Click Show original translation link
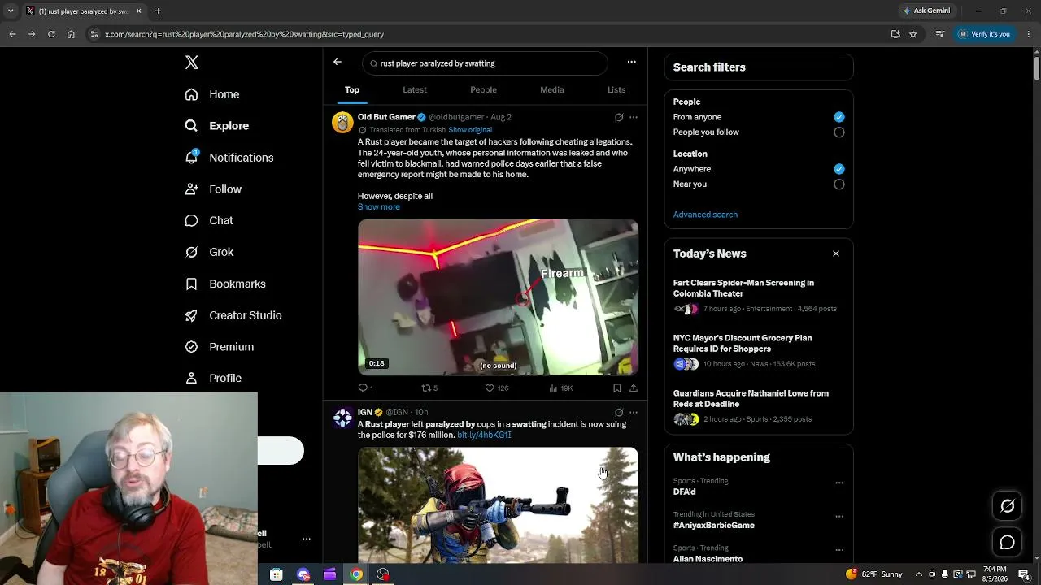Viewport: 1041px width, 585px height. tap(470, 130)
